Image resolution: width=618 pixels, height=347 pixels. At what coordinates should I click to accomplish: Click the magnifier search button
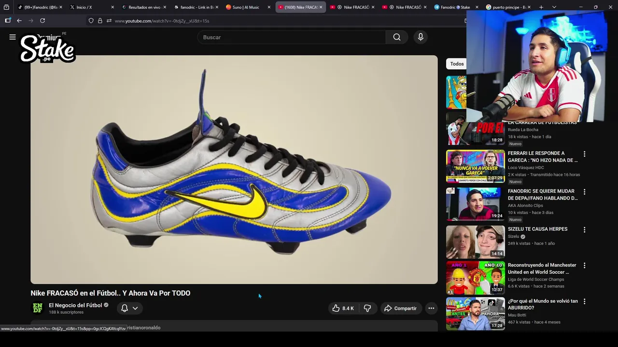(397, 37)
